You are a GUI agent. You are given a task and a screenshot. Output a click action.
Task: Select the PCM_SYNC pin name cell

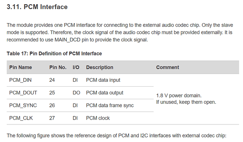pyautogui.click(x=23, y=106)
